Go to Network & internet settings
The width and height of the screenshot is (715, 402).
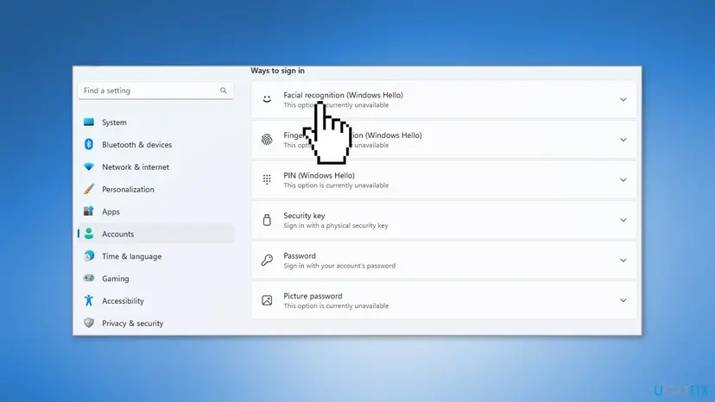(x=156, y=166)
